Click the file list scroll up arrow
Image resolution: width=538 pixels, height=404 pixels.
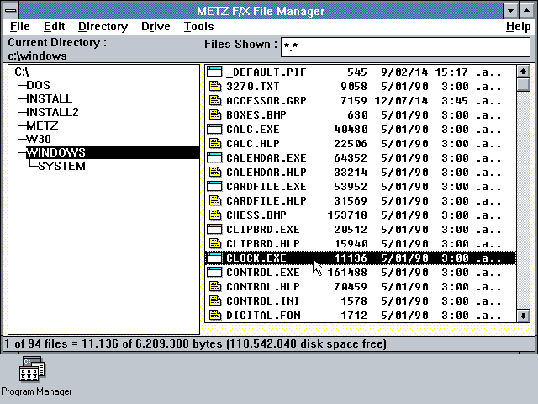coord(523,72)
